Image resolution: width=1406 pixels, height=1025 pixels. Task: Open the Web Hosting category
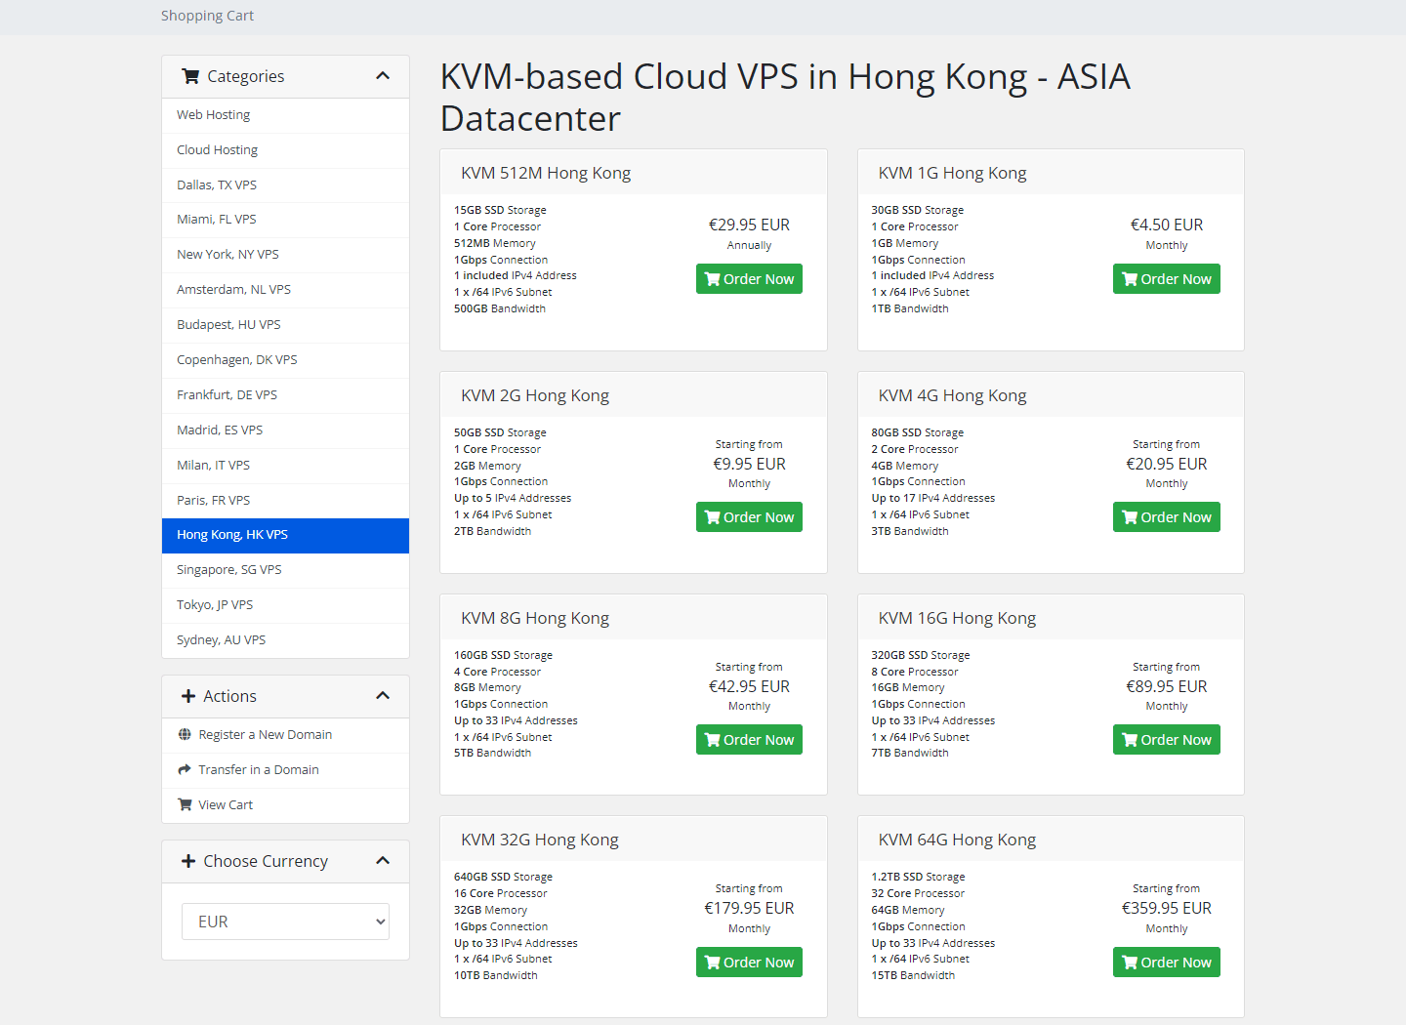point(285,115)
